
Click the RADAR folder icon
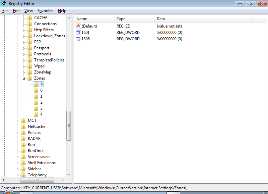[x=23, y=139]
